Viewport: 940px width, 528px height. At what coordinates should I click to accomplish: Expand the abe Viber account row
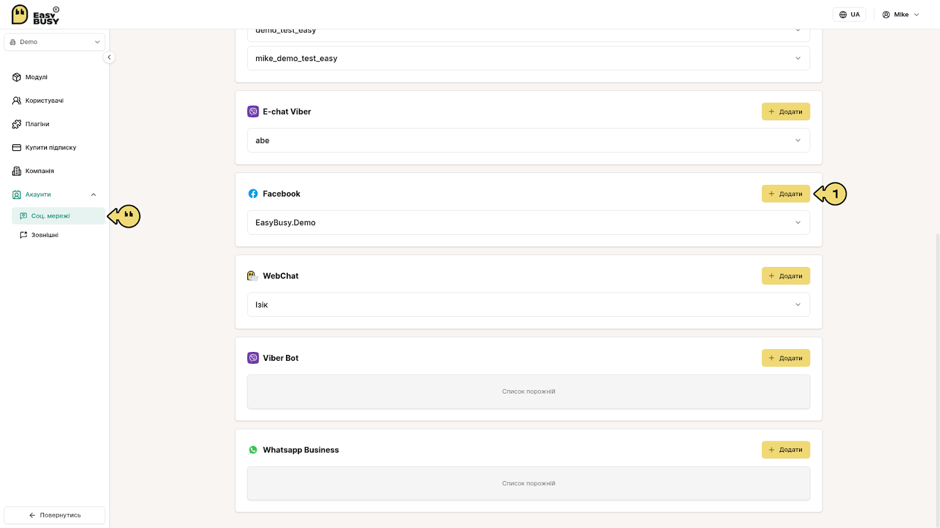(529, 140)
